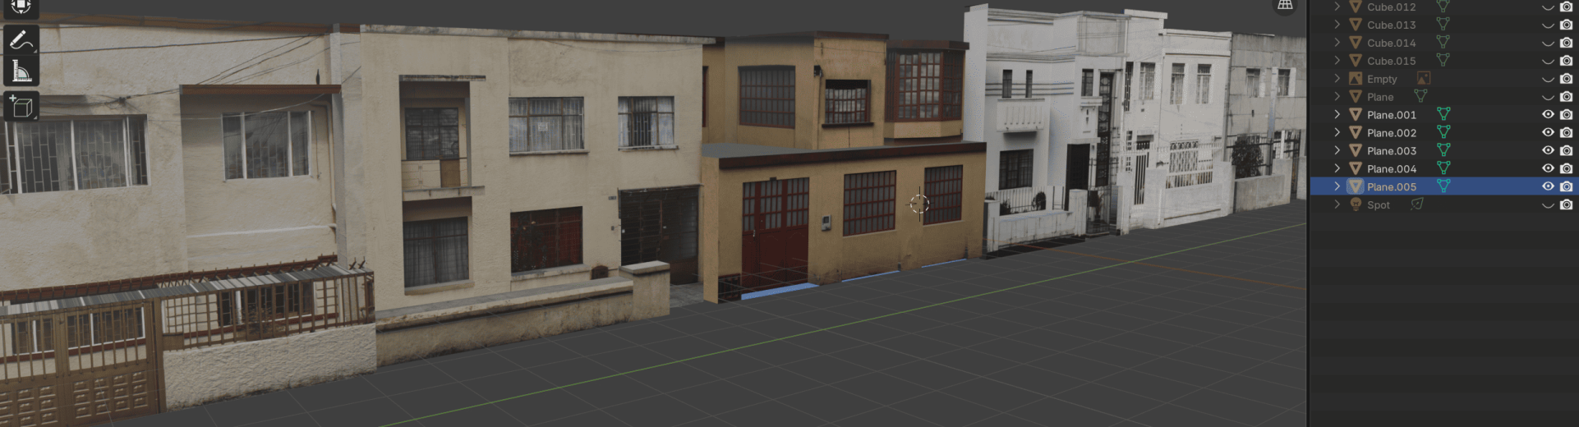Unhide the Spot light in viewport
Viewport: 1579px width, 427px height.
(x=1548, y=205)
